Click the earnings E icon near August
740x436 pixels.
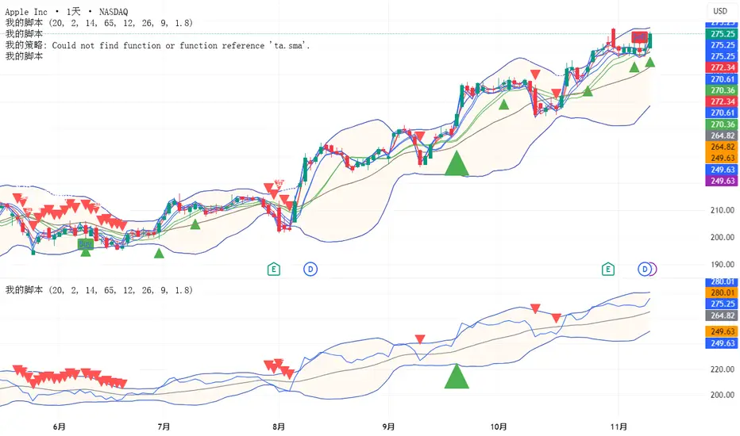click(x=274, y=270)
